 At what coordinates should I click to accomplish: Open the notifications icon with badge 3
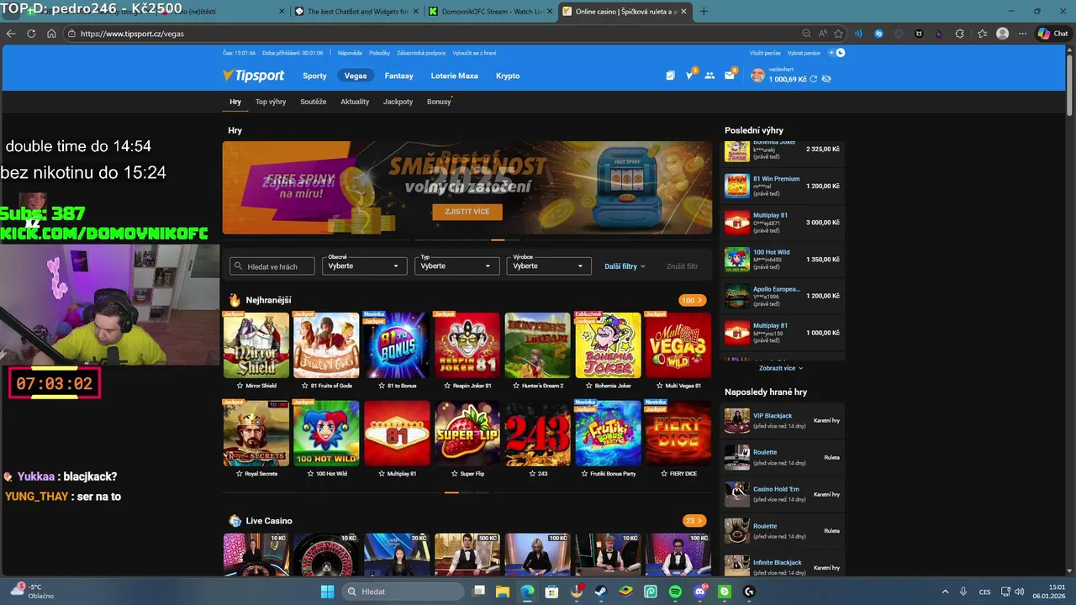pyautogui.click(x=690, y=75)
